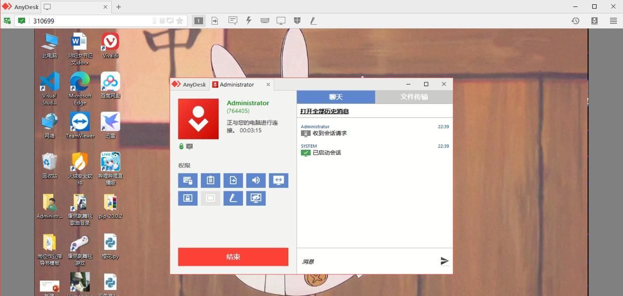Open the chat icon in the toolbar

coord(233,21)
